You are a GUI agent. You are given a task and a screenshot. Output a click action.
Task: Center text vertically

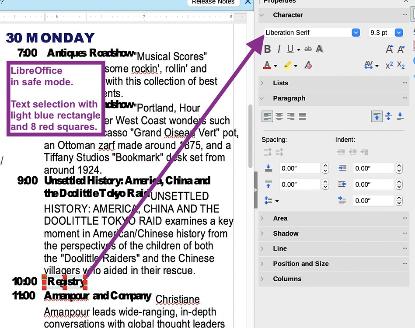pyautogui.click(x=388, y=116)
